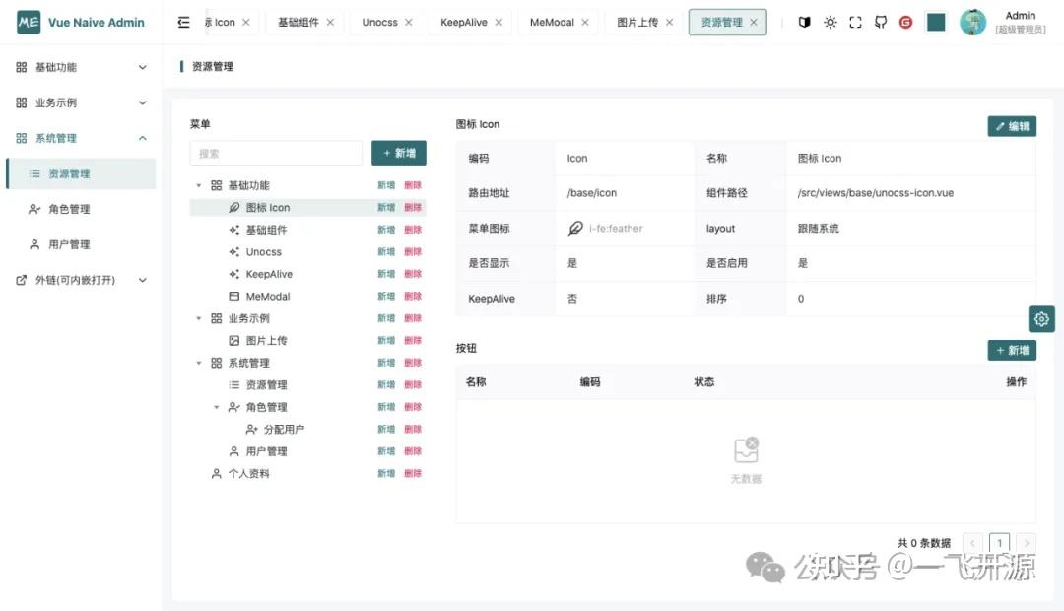1064x611 pixels.
Task: Click the 状态 column header
Action: coord(703,382)
